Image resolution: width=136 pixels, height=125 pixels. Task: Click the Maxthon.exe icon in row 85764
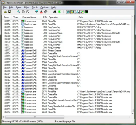point(23,24)
